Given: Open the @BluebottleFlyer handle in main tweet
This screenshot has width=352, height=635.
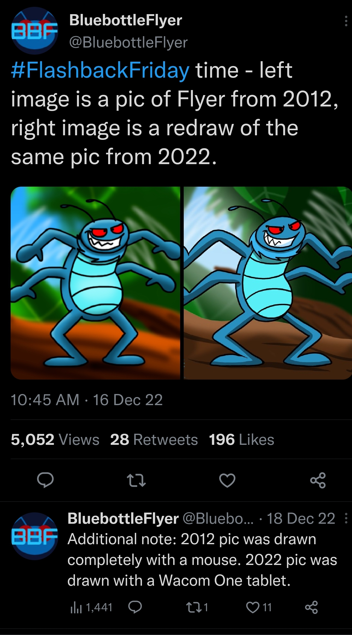Looking at the screenshot, I should 128,42.
